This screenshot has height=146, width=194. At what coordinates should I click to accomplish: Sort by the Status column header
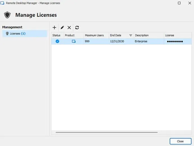[58, 35]
